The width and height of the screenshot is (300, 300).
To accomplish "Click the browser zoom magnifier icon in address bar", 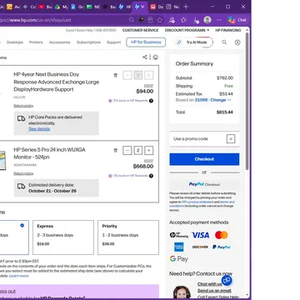I will pos(132,20).
